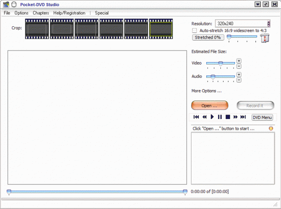The height and width of the screenshot is (209, 281).
Task: Increase video size with plus button
Action: [239, 61]
